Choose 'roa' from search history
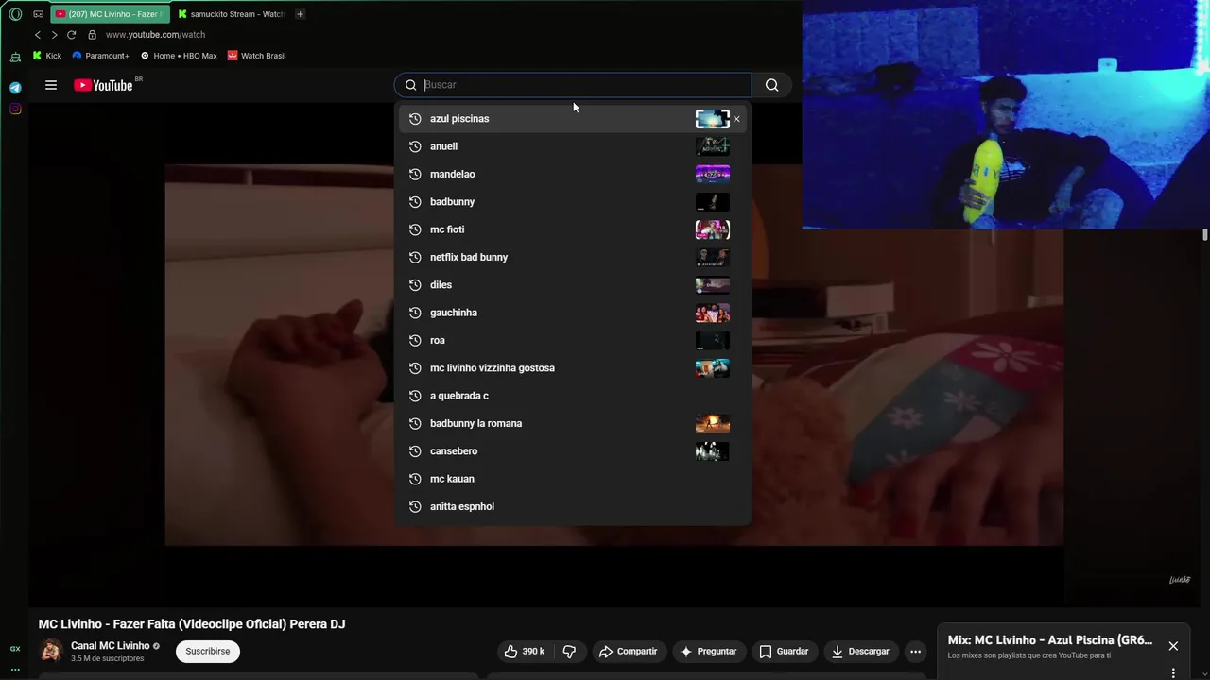The image size is (1210, 680). (572, 340)
